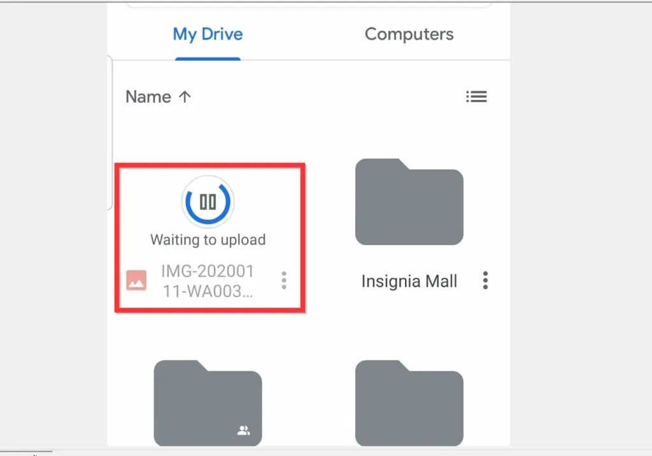Click the upload progress ring indicator
The width and height of the screenshot is (652, 456).
pos(208,201)
